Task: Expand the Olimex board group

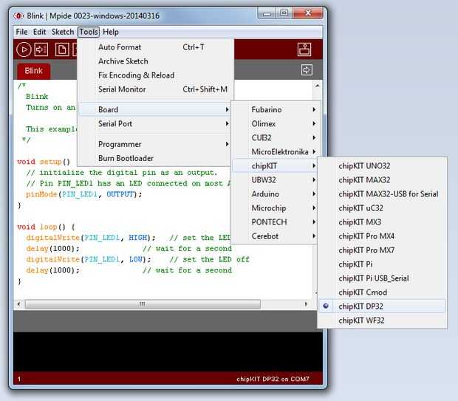Action: pos(276,123)
